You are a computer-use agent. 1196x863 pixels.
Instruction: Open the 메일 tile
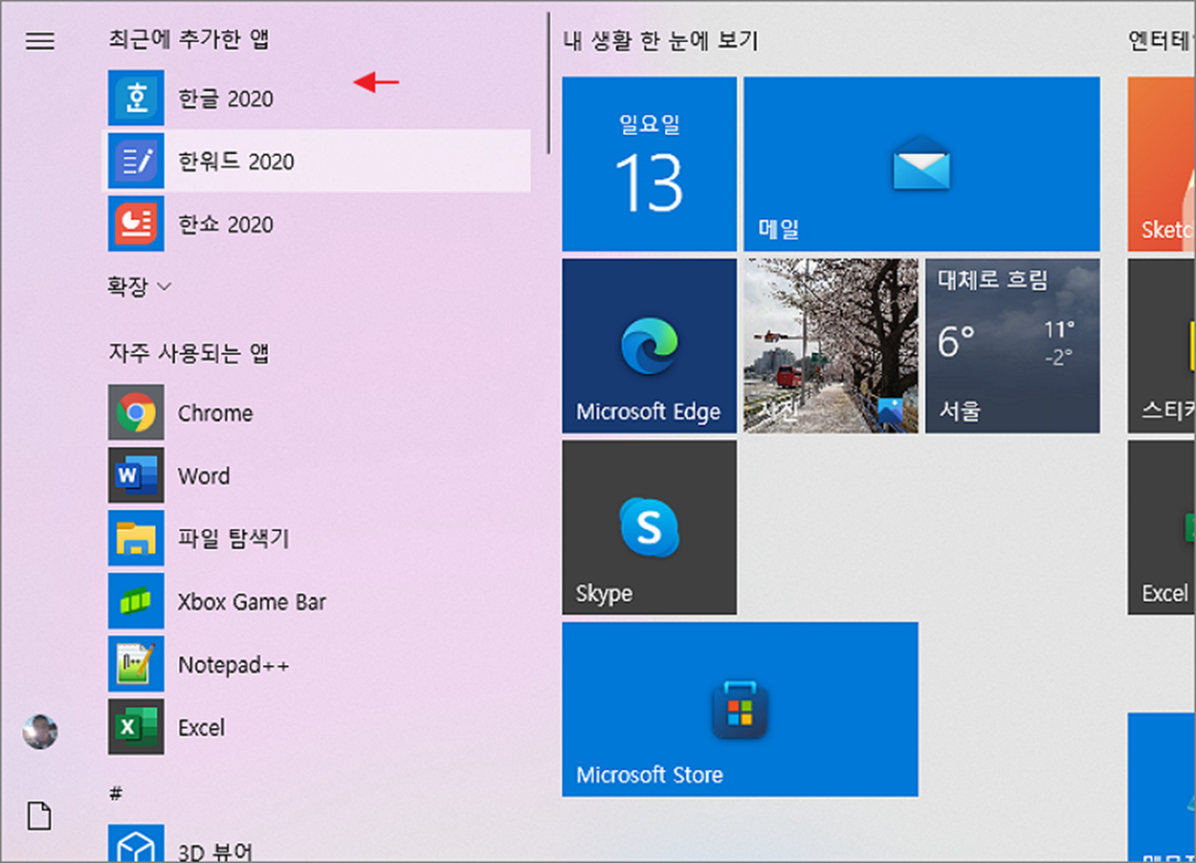pos(921,164)
